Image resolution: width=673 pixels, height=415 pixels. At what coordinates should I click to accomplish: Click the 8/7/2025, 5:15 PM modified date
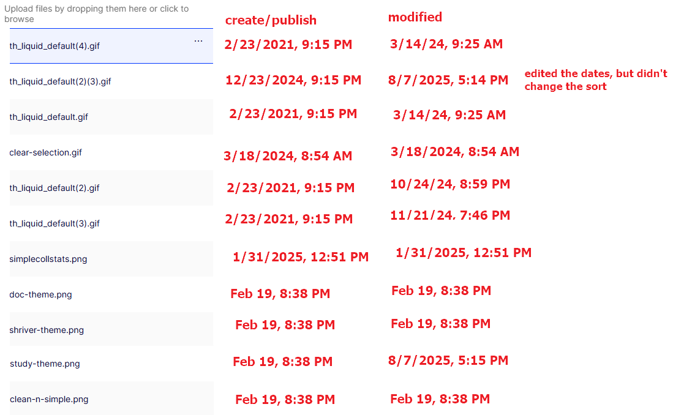(x=448, y=361)
